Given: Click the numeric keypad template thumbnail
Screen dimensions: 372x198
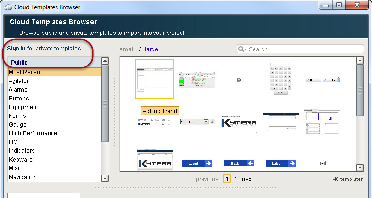Looking at the screenshot, I should tap(280, 79).
